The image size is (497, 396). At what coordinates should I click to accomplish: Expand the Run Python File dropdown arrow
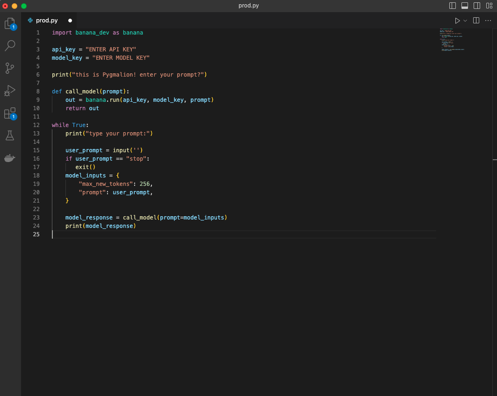pos(465,21)
